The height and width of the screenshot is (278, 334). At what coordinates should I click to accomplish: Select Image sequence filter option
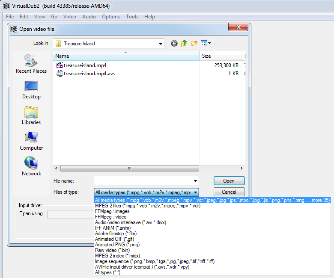coord(212,261)
